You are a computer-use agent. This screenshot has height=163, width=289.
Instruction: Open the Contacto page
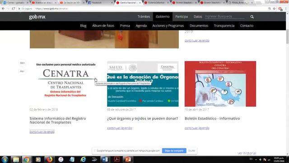pyautogui.click(x=247, y=26)
